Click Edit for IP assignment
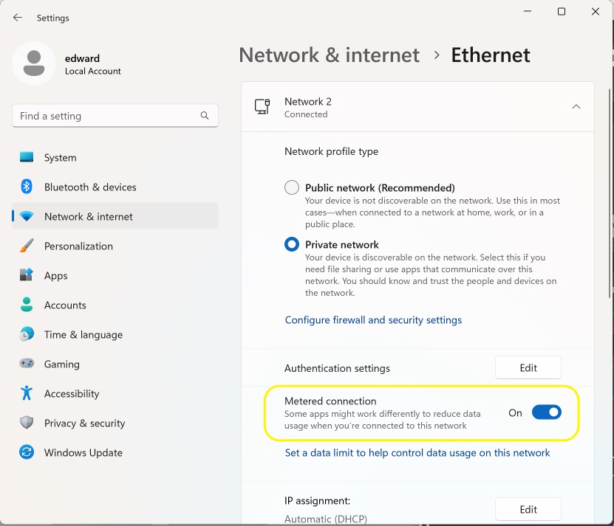614x526 pixels. (528, 509)
